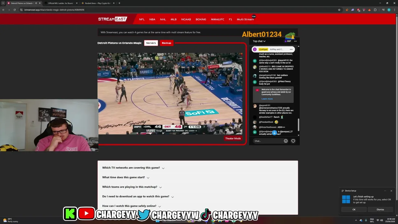This screenshot has height=224, width=398.
Task: Click the basketball game video player
Action: (x=170, y=93)
